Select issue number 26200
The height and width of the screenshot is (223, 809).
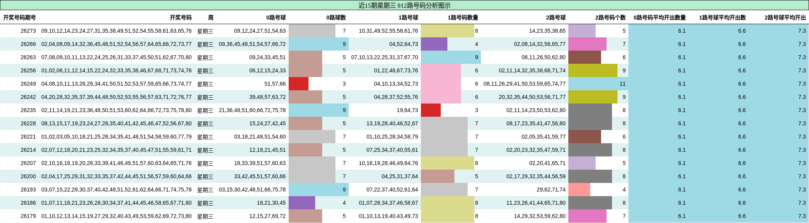tap(28, 176)
